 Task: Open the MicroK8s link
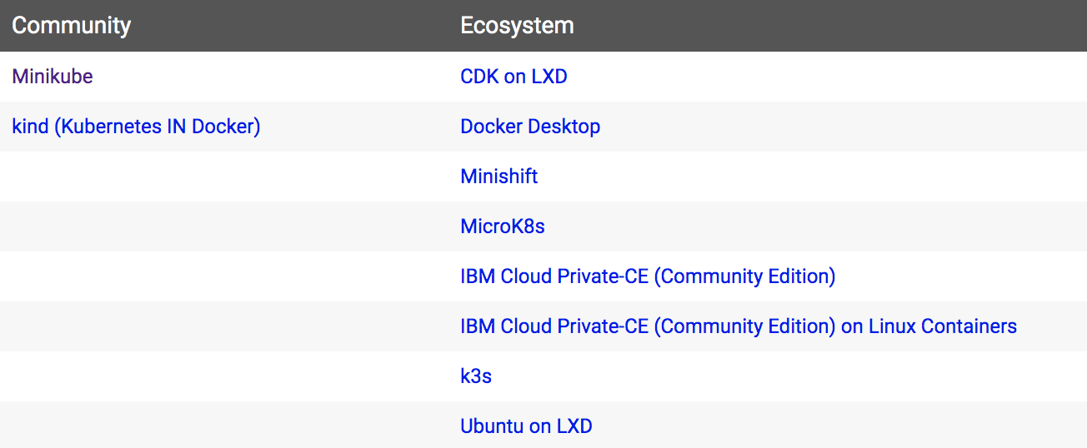(x=503, y=226)
